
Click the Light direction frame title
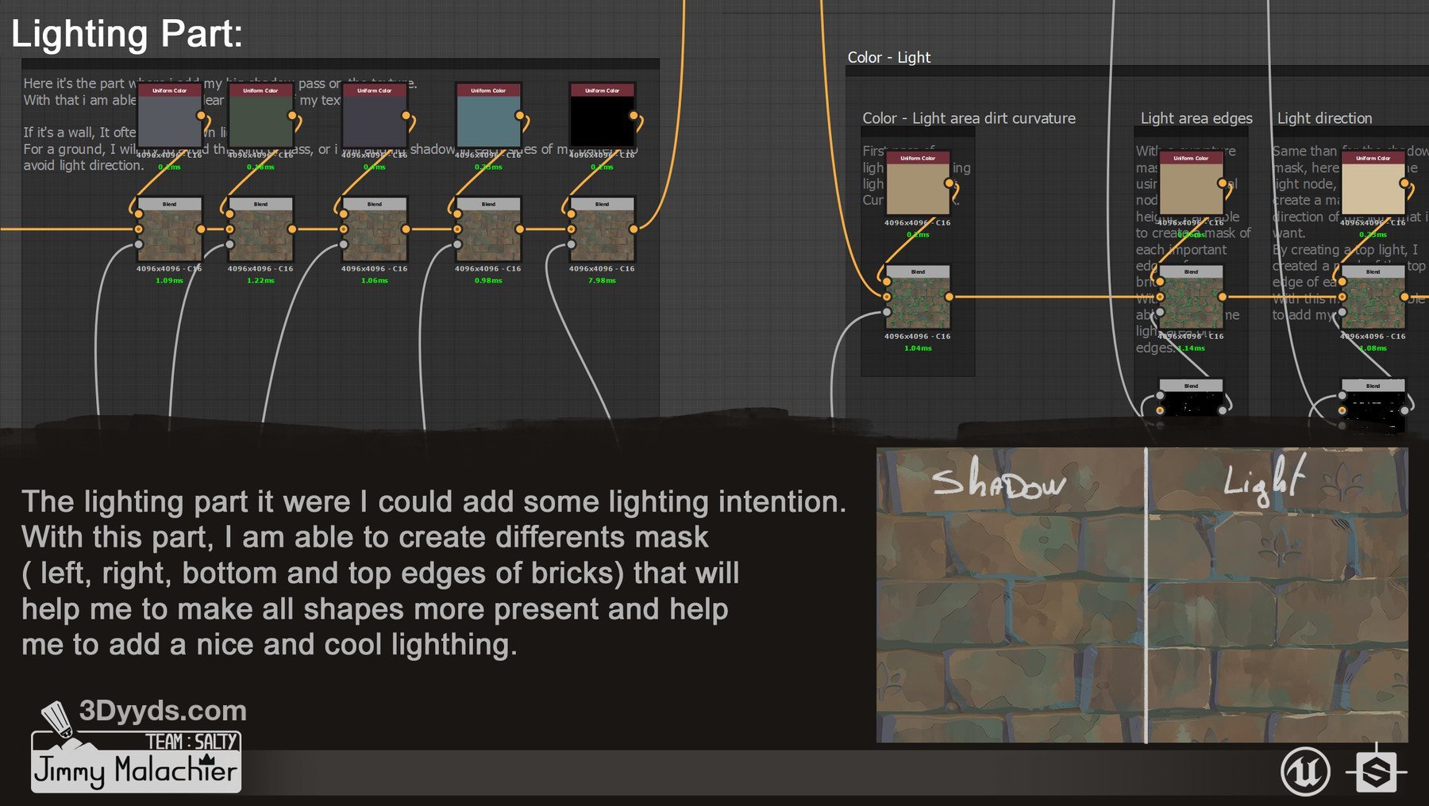click(x=1324, y=118)
